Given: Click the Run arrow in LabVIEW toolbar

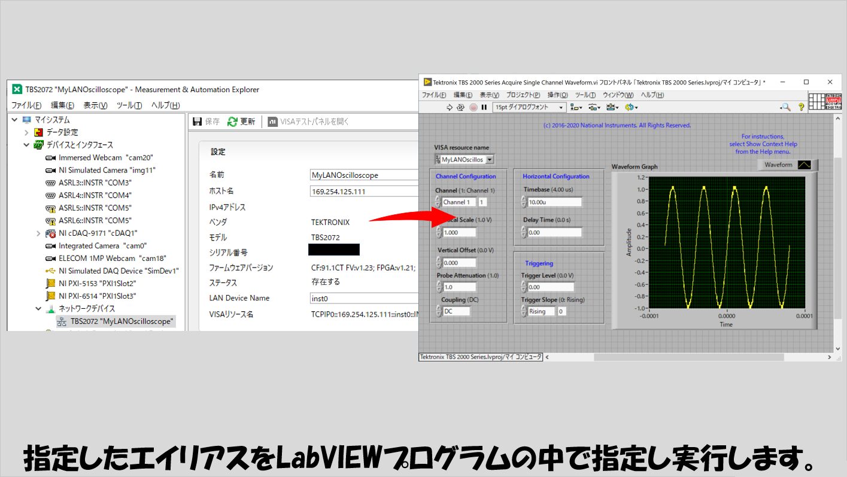Looking at the screenshot, I should click(x=450, y=107).
